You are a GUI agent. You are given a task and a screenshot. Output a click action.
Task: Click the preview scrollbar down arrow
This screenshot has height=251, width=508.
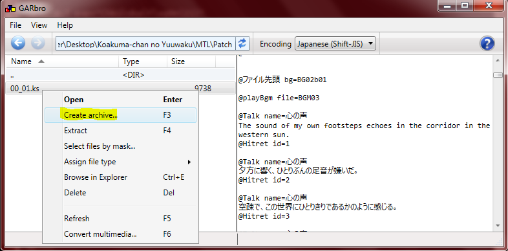(498, 226)
